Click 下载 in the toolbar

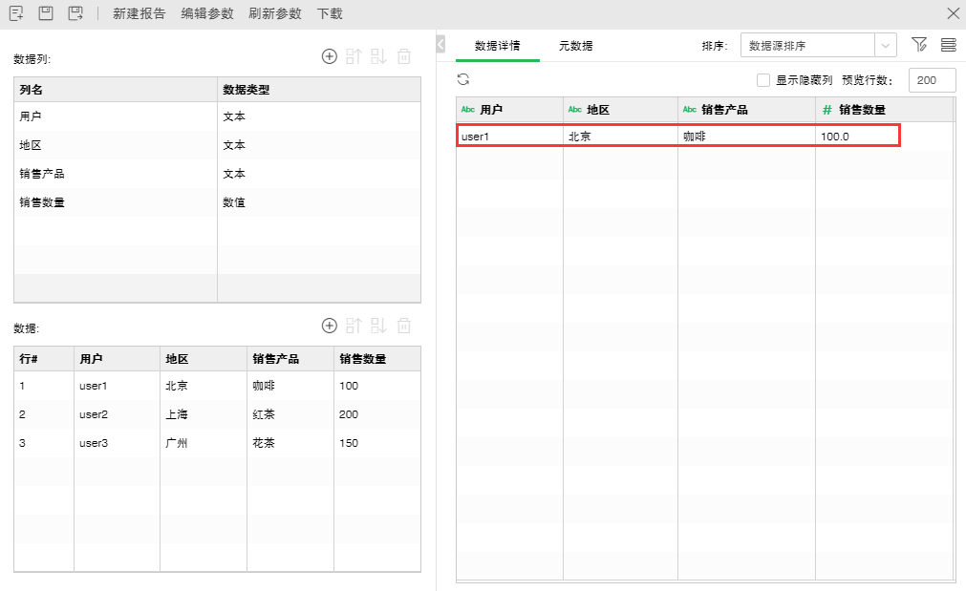(330, 13)
